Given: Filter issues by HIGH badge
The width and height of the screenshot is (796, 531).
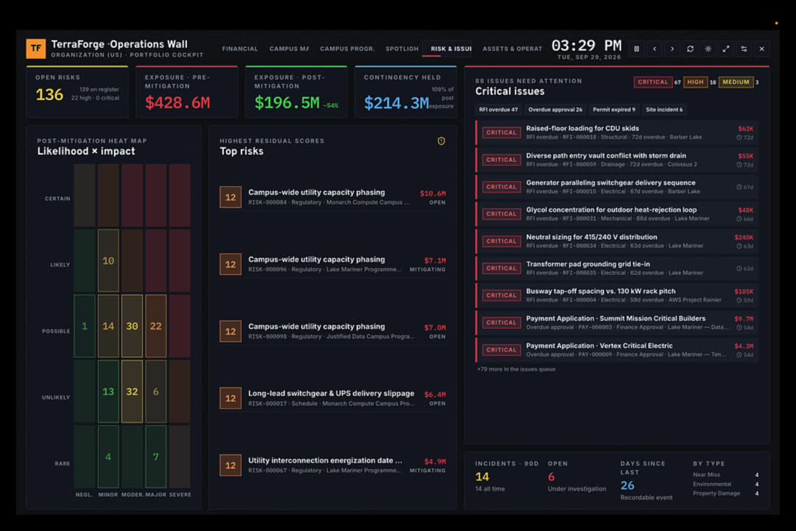Looking at the screenshot, I should pyautogui.click(x=696, y=82).
